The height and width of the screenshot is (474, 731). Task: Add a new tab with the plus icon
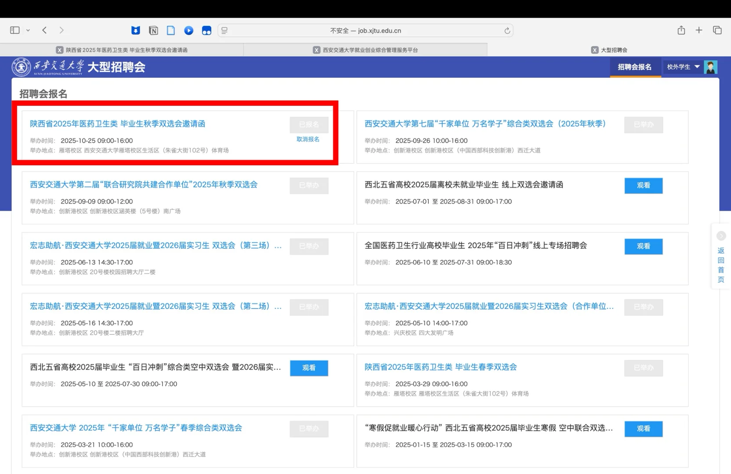pyautogui.click(x=699, y=30)
